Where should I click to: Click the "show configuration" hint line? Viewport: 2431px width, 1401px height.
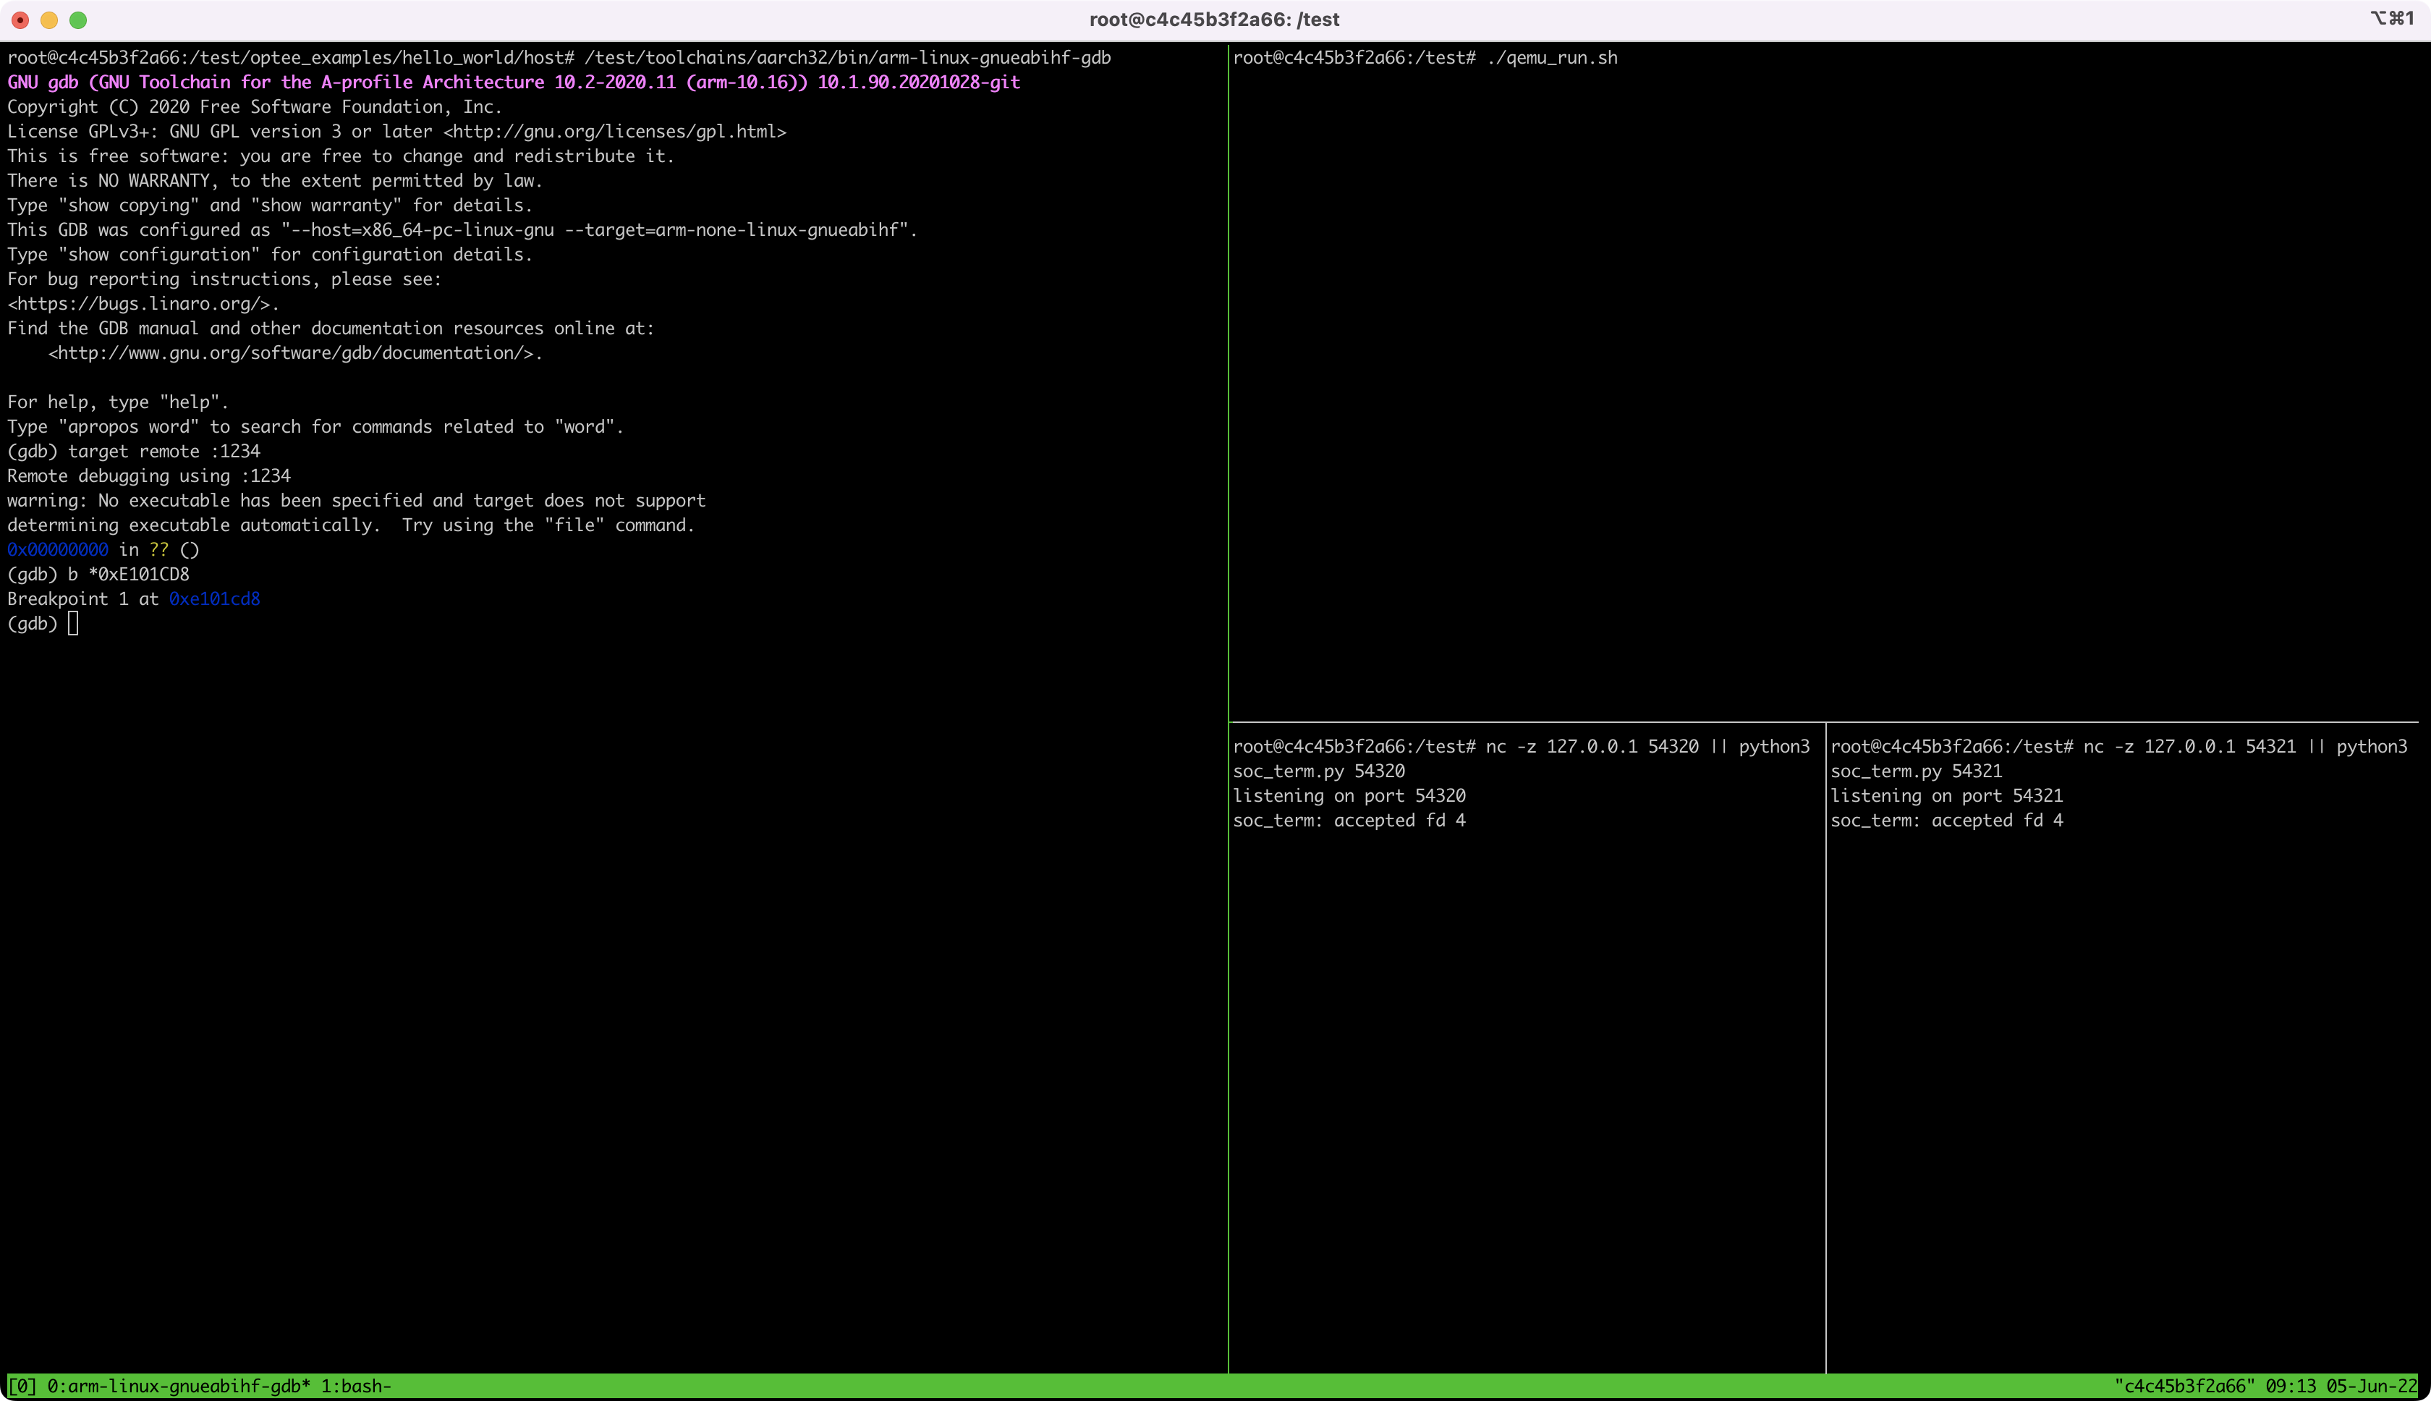pyautogui.click(x=271, y=255)
